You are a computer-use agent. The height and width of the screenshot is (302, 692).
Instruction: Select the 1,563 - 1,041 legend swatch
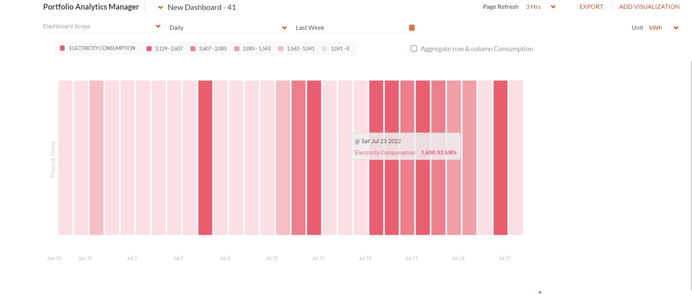(281, 48)
